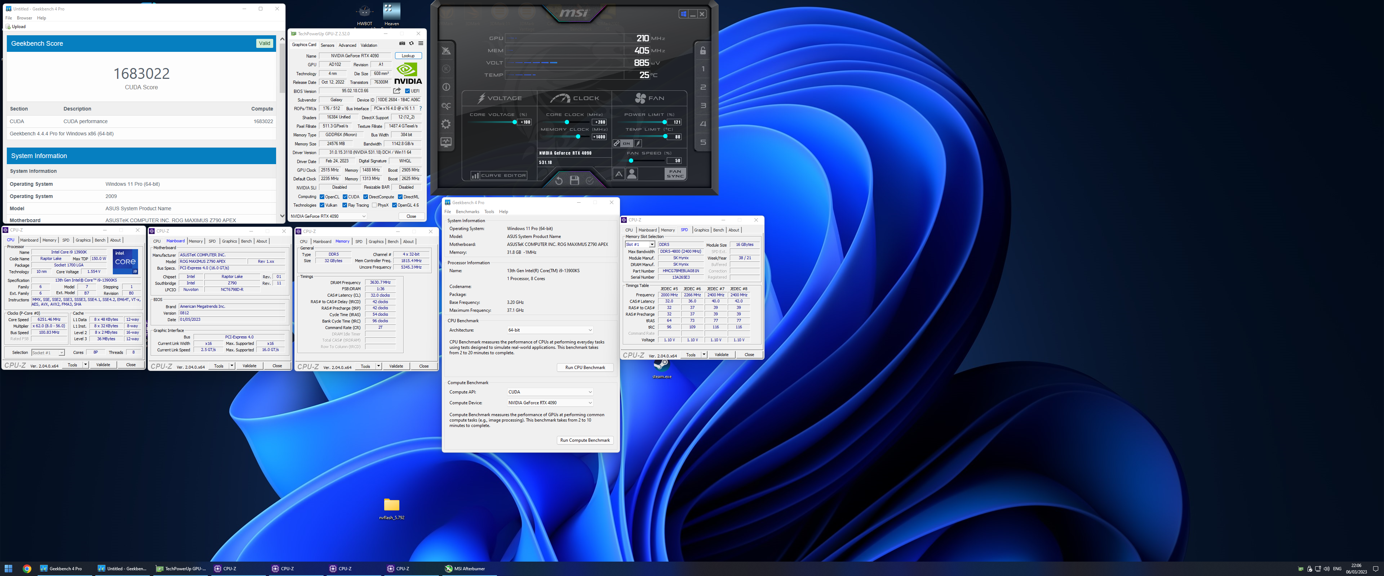1384x576 pixels.
Task: Toggle PhysX checkbox in GPU-Z
Action: (374, 205)
